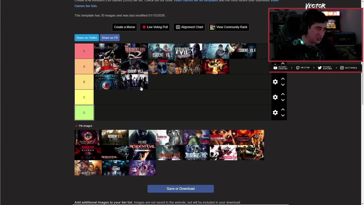Select Resident Evil 2 remake cover with Leon and Claire
This screenshot has height=205, width=364.
(x=162, y=51)
